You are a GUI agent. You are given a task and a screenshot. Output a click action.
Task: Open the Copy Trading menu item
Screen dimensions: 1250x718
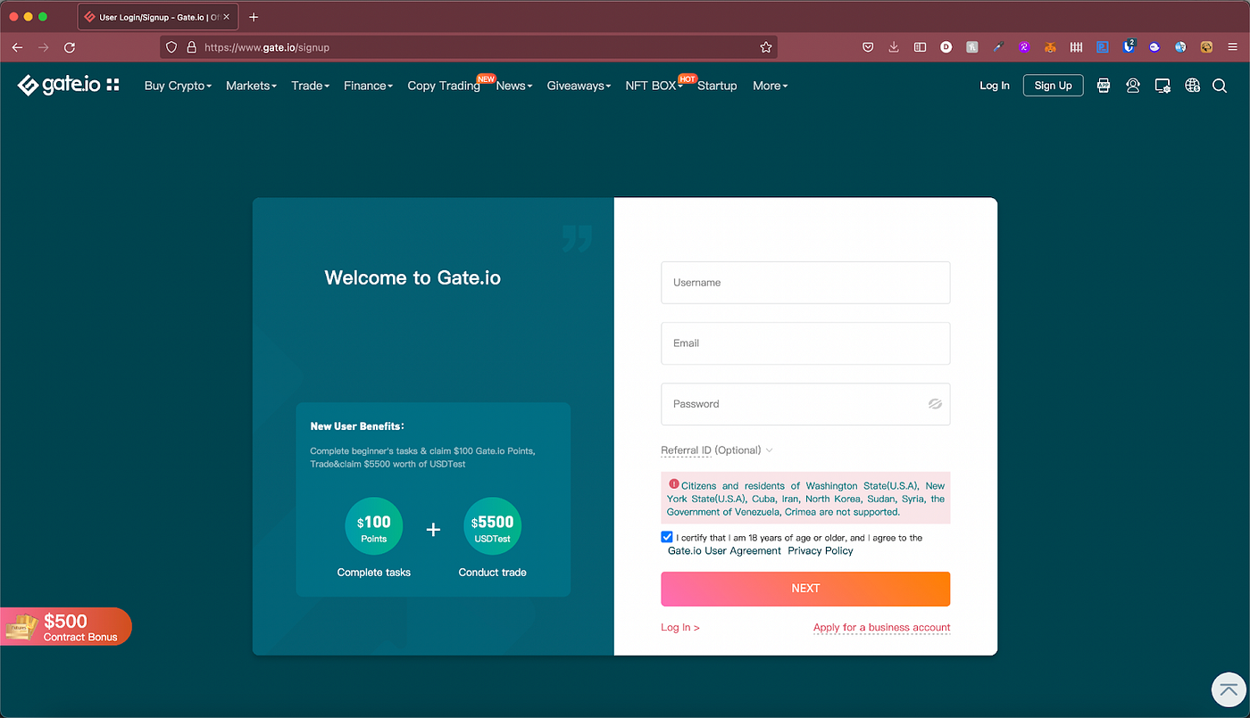coord(444,86)
